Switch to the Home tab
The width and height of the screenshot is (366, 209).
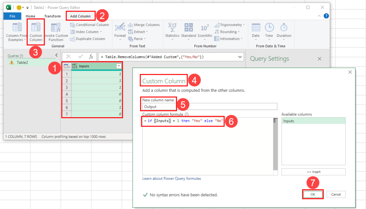(31, 16)
